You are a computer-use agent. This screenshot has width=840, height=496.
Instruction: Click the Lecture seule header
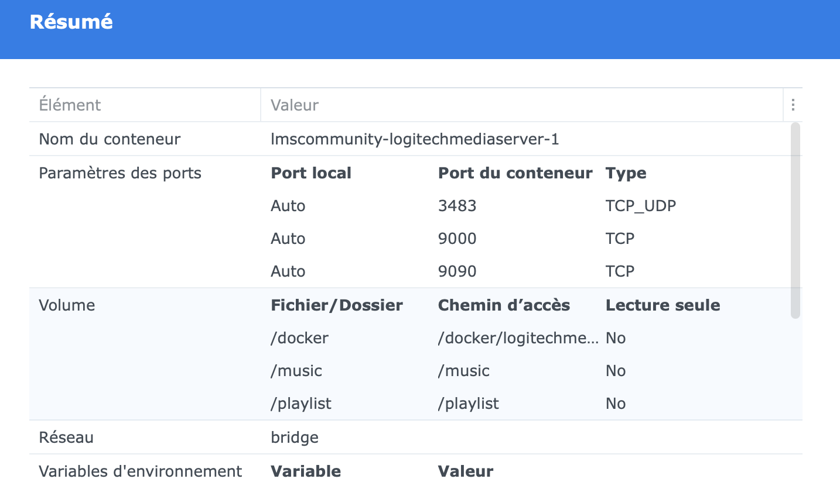663,305
